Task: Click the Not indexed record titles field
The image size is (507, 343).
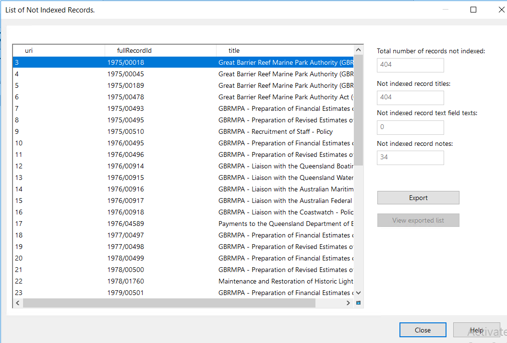Action: (x=410, y=97)
